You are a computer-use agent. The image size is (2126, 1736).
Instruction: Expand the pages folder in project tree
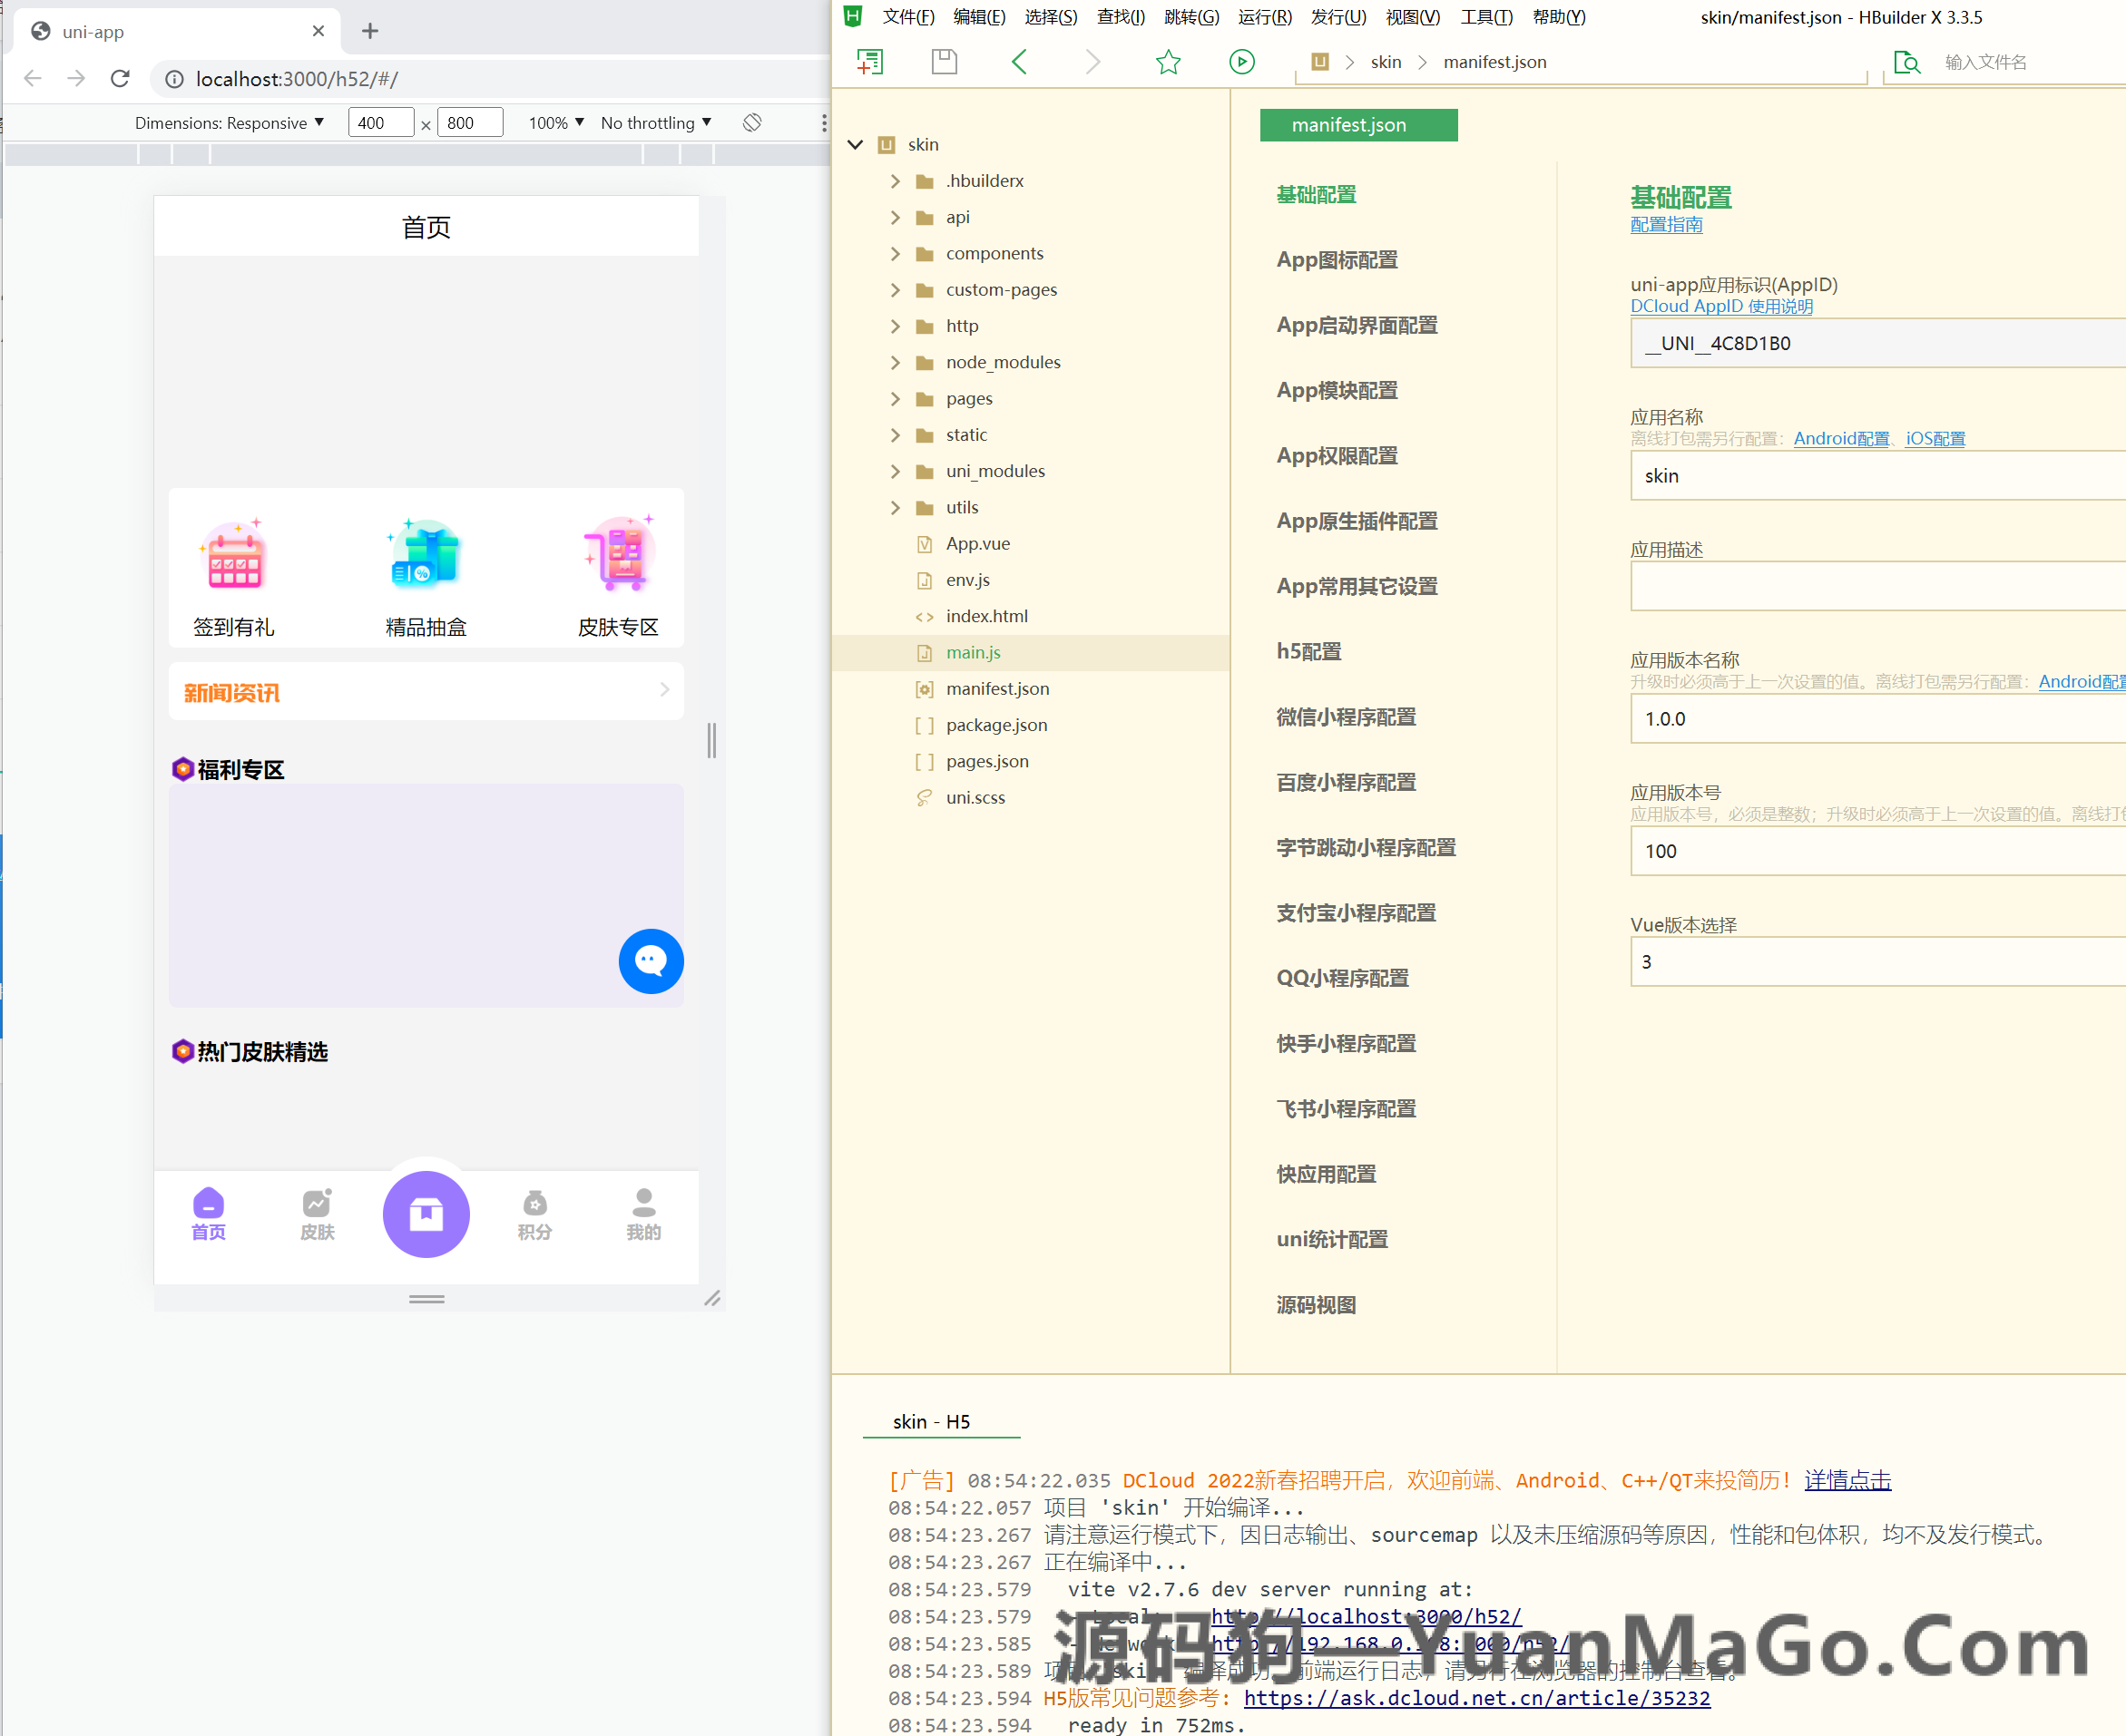coord(896,398)
